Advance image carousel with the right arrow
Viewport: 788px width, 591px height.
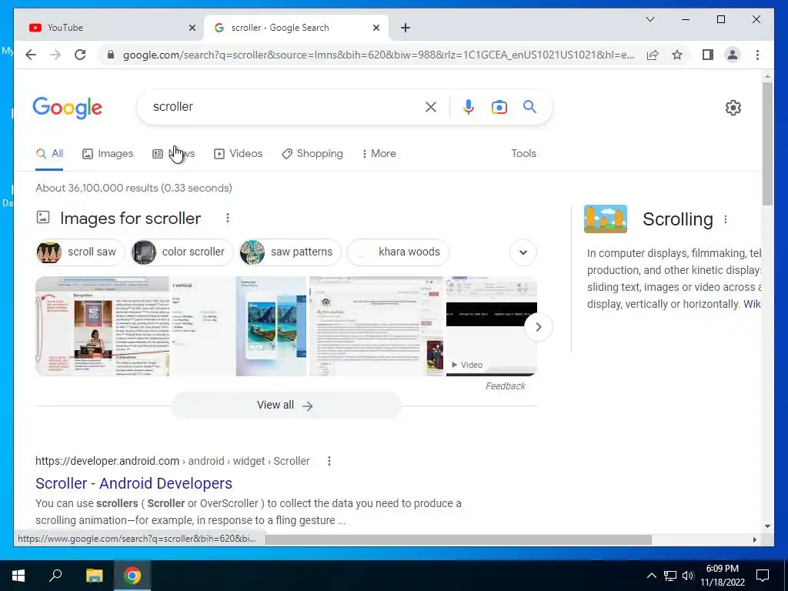click(538, 326)
